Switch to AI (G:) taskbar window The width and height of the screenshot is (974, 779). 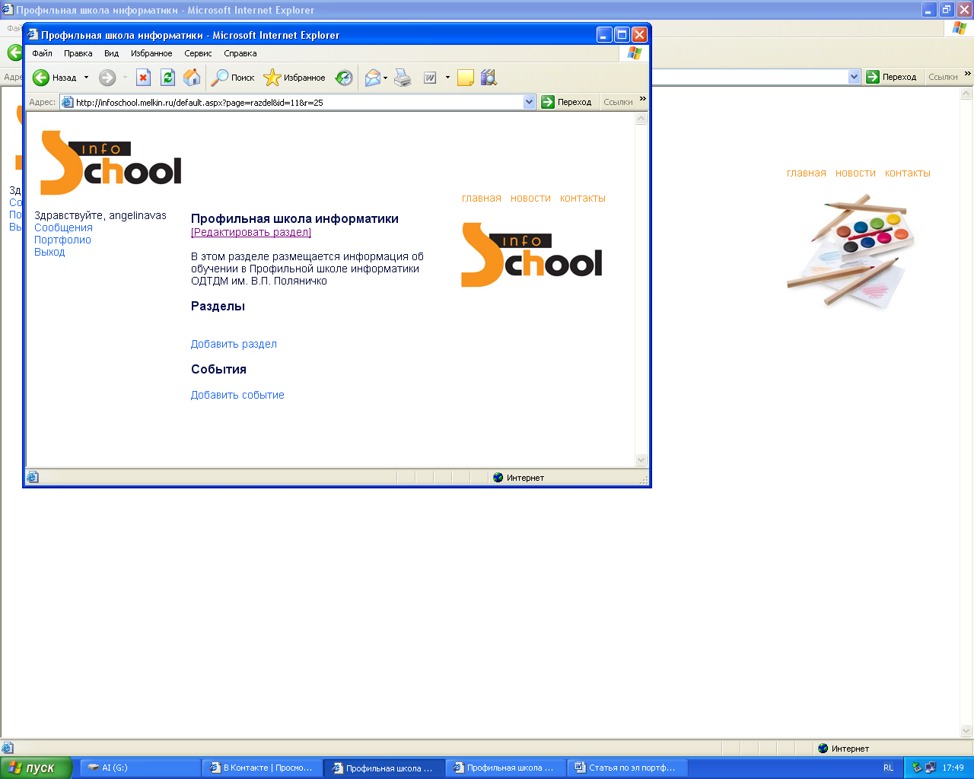pyautogui.click(x=142, y=768)
